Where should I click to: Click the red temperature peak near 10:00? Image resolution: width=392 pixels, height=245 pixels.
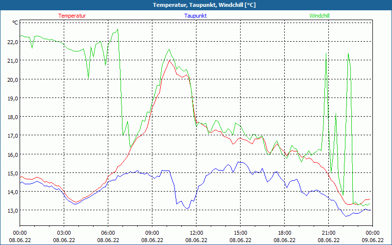pyautogui.click(x=170, y=60)
